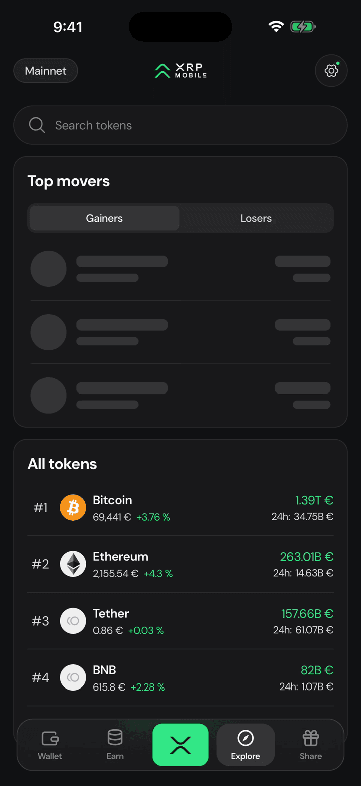The height and width of the screenshot is (786, 361).
Task: Focus the Search tokens field
Action: (x=180, y=125)
